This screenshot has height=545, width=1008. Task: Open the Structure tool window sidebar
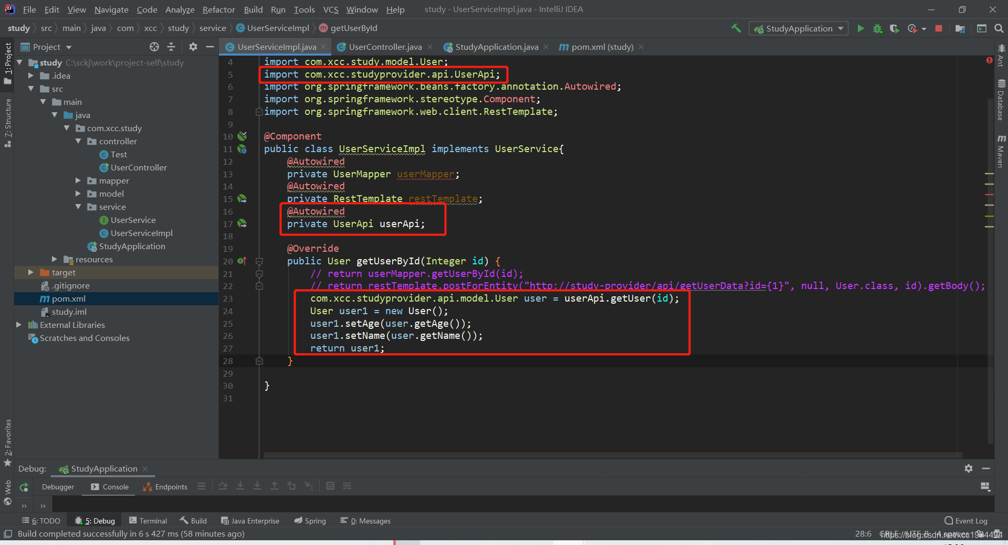click(x=7, y=122)
